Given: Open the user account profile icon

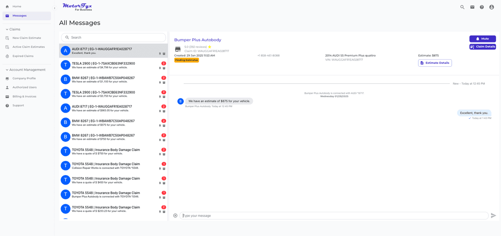Looking at the screenshot, I should point(491,7).
